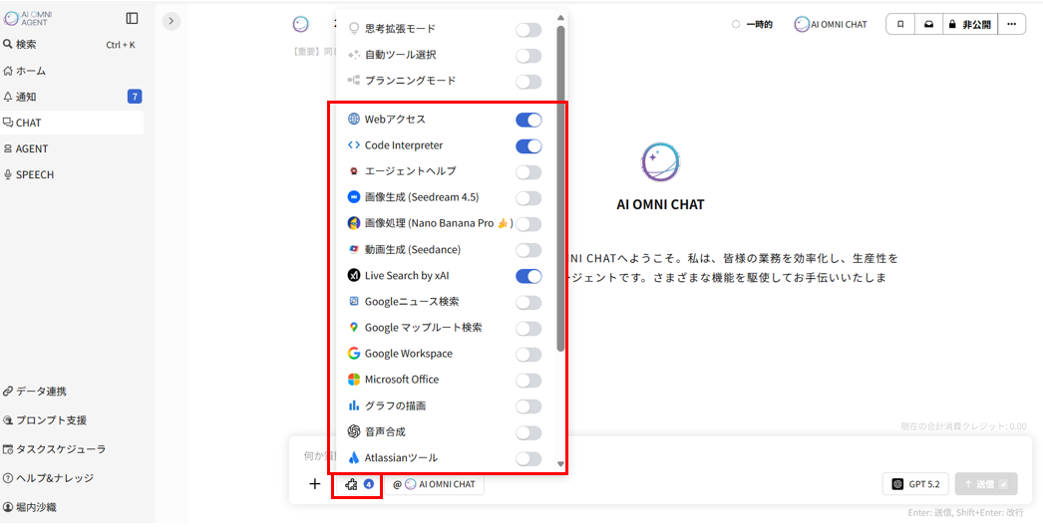The height and width of the screenshot is (527, 1043).
Task: Enable 画像処理 (Nano Banana Pro) switch
Action: 528,224
